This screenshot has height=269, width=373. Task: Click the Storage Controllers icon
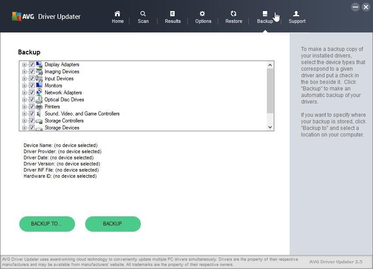point(39,121)
